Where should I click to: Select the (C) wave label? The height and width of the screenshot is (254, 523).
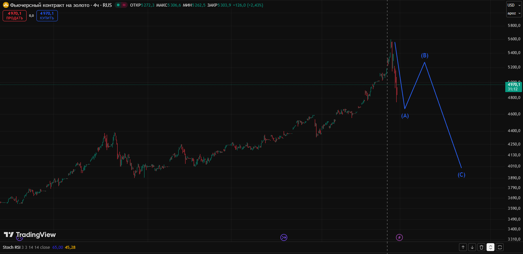pos(461,175)
